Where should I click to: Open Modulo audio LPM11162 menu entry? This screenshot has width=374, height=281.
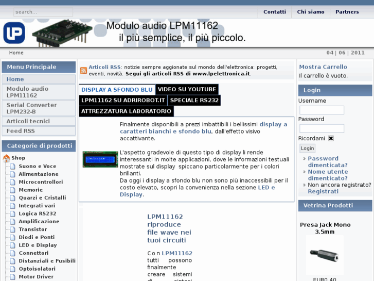click(39, 92)
